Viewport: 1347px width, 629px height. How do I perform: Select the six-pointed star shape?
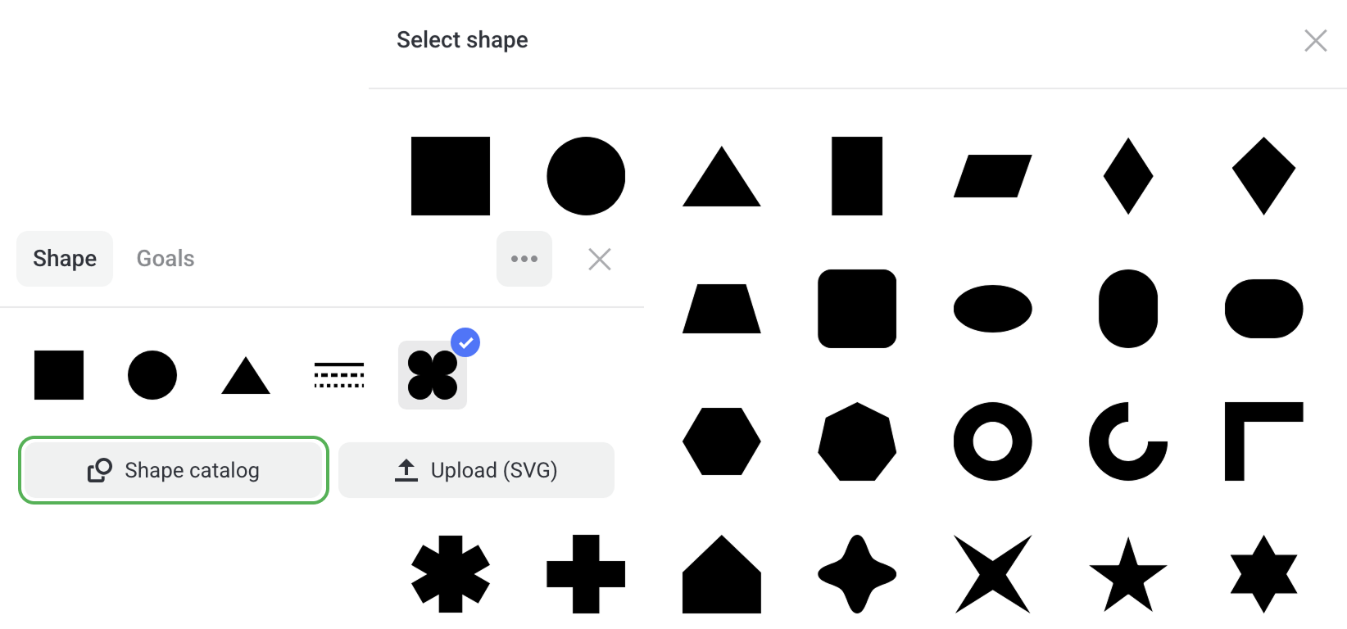coord(1263,574)
